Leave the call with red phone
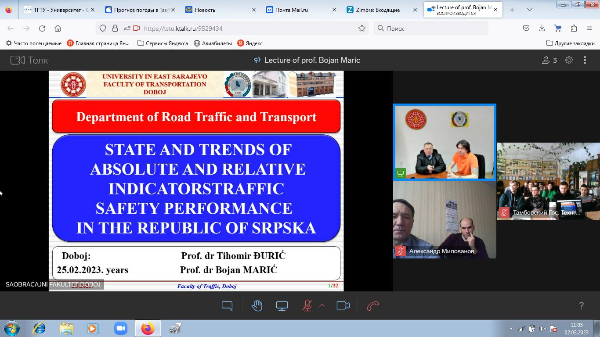This screenshot has height=337, width=600. point(373,306)
